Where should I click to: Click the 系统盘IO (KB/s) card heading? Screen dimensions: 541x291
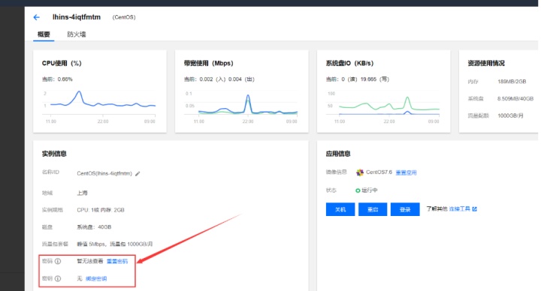coord(349,63)
